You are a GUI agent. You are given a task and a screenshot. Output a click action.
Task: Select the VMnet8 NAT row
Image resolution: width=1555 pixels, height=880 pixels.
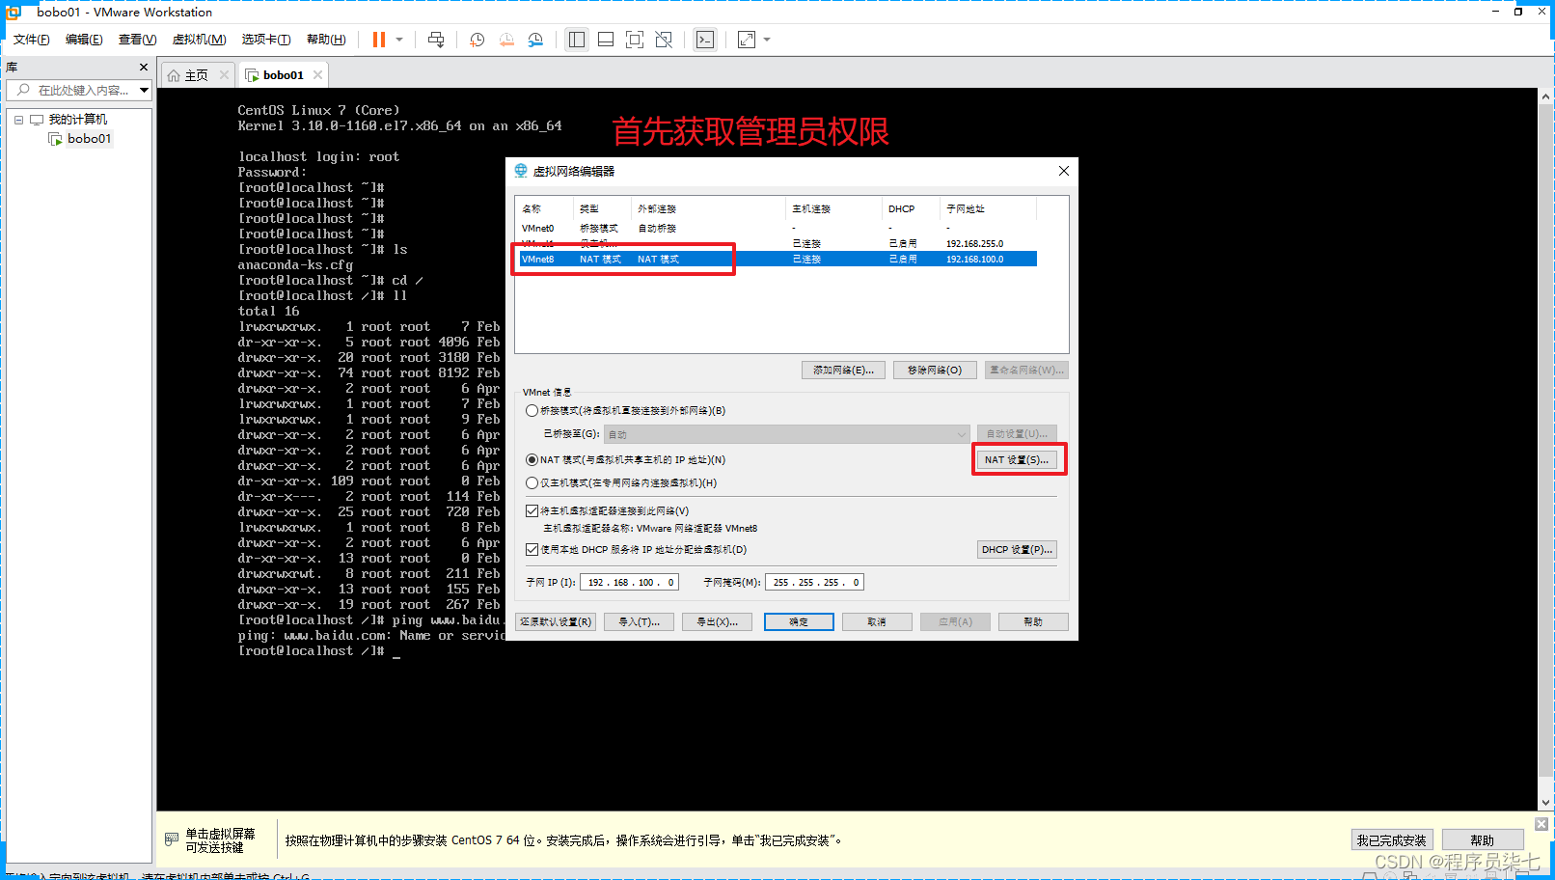777,260
